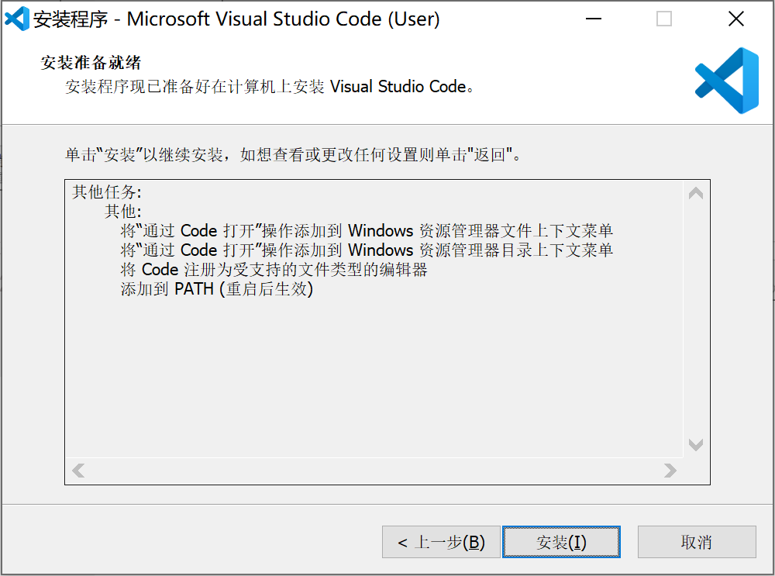Select the 其他任务: line in summary
Image resolution: width=775 pixels, height=576 pixels.
pos(107,191)
